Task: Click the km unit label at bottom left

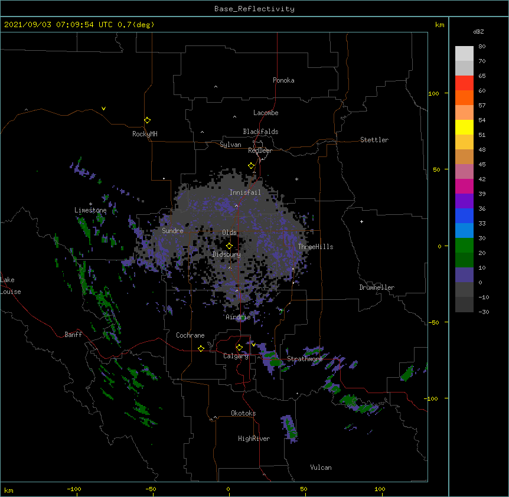Action: pyautogui.click(x=9, y=490)
